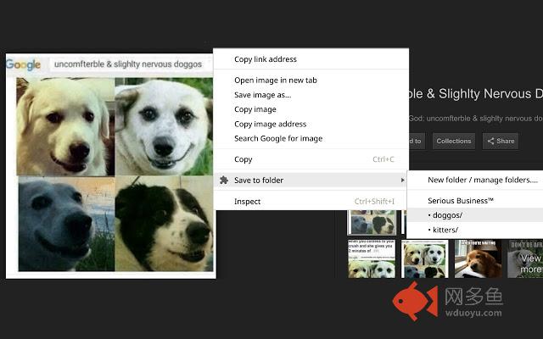Open the Save to folder menu item
The image size is (543, 339).
coord(311,181)
